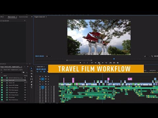Click the Add Marker button in Program monitor
Screen dimensions: 158x118
coord(80,63)
